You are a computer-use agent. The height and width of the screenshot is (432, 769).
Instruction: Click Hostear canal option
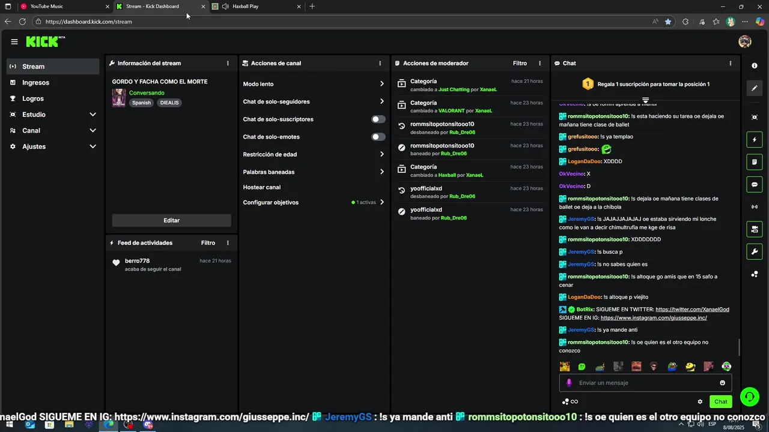[261, 187]
